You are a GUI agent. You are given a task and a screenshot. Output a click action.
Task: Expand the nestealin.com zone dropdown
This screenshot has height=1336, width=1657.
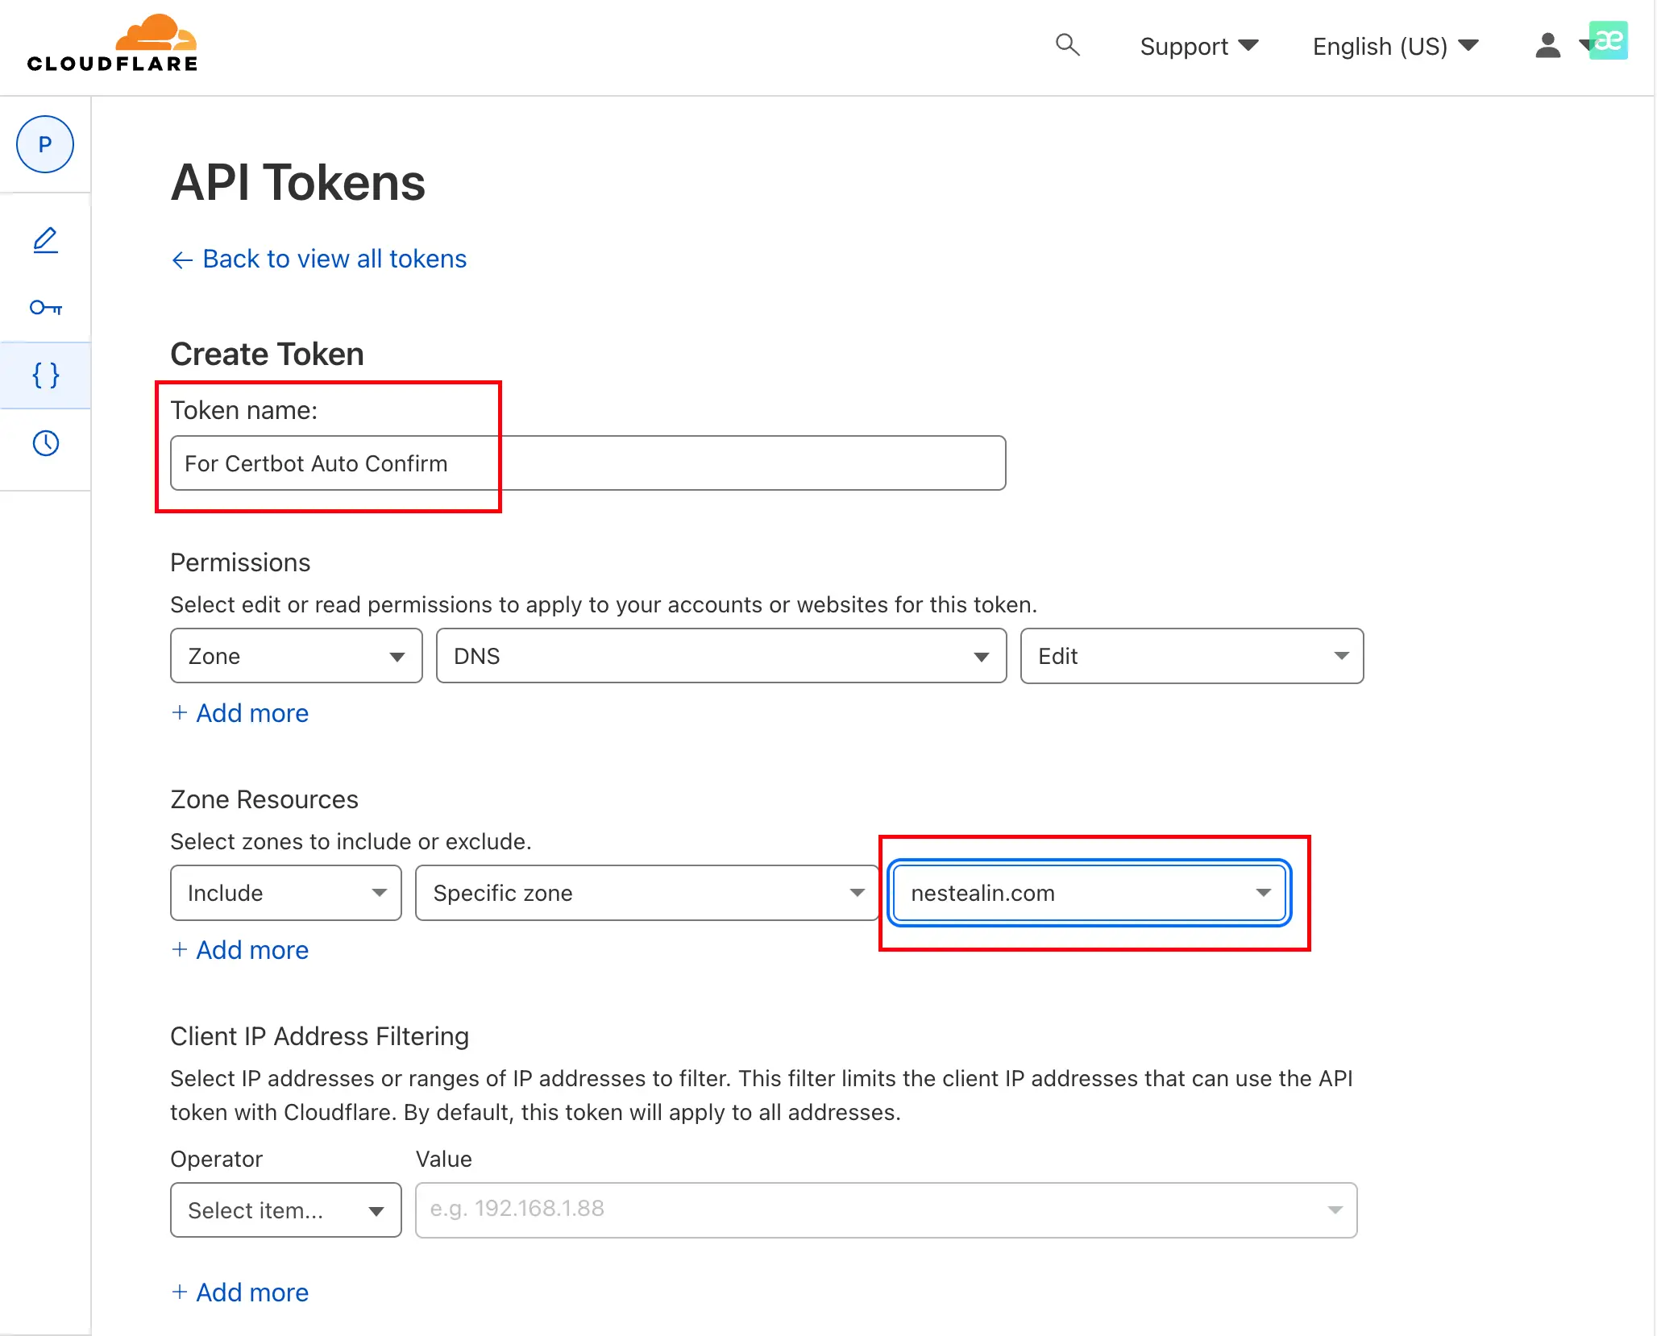1090,893
